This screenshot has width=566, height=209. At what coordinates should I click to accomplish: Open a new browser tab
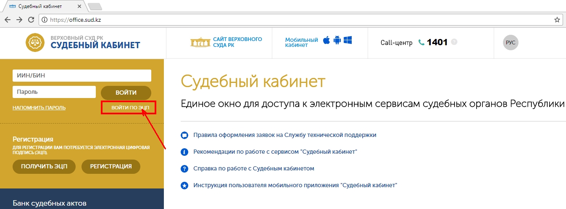[x=96, y=6]
